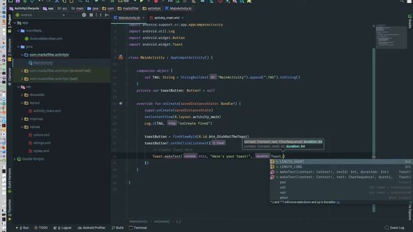Screen dimensions: 413x232
Task: Collapse the res folder
Action: (19, 87)
